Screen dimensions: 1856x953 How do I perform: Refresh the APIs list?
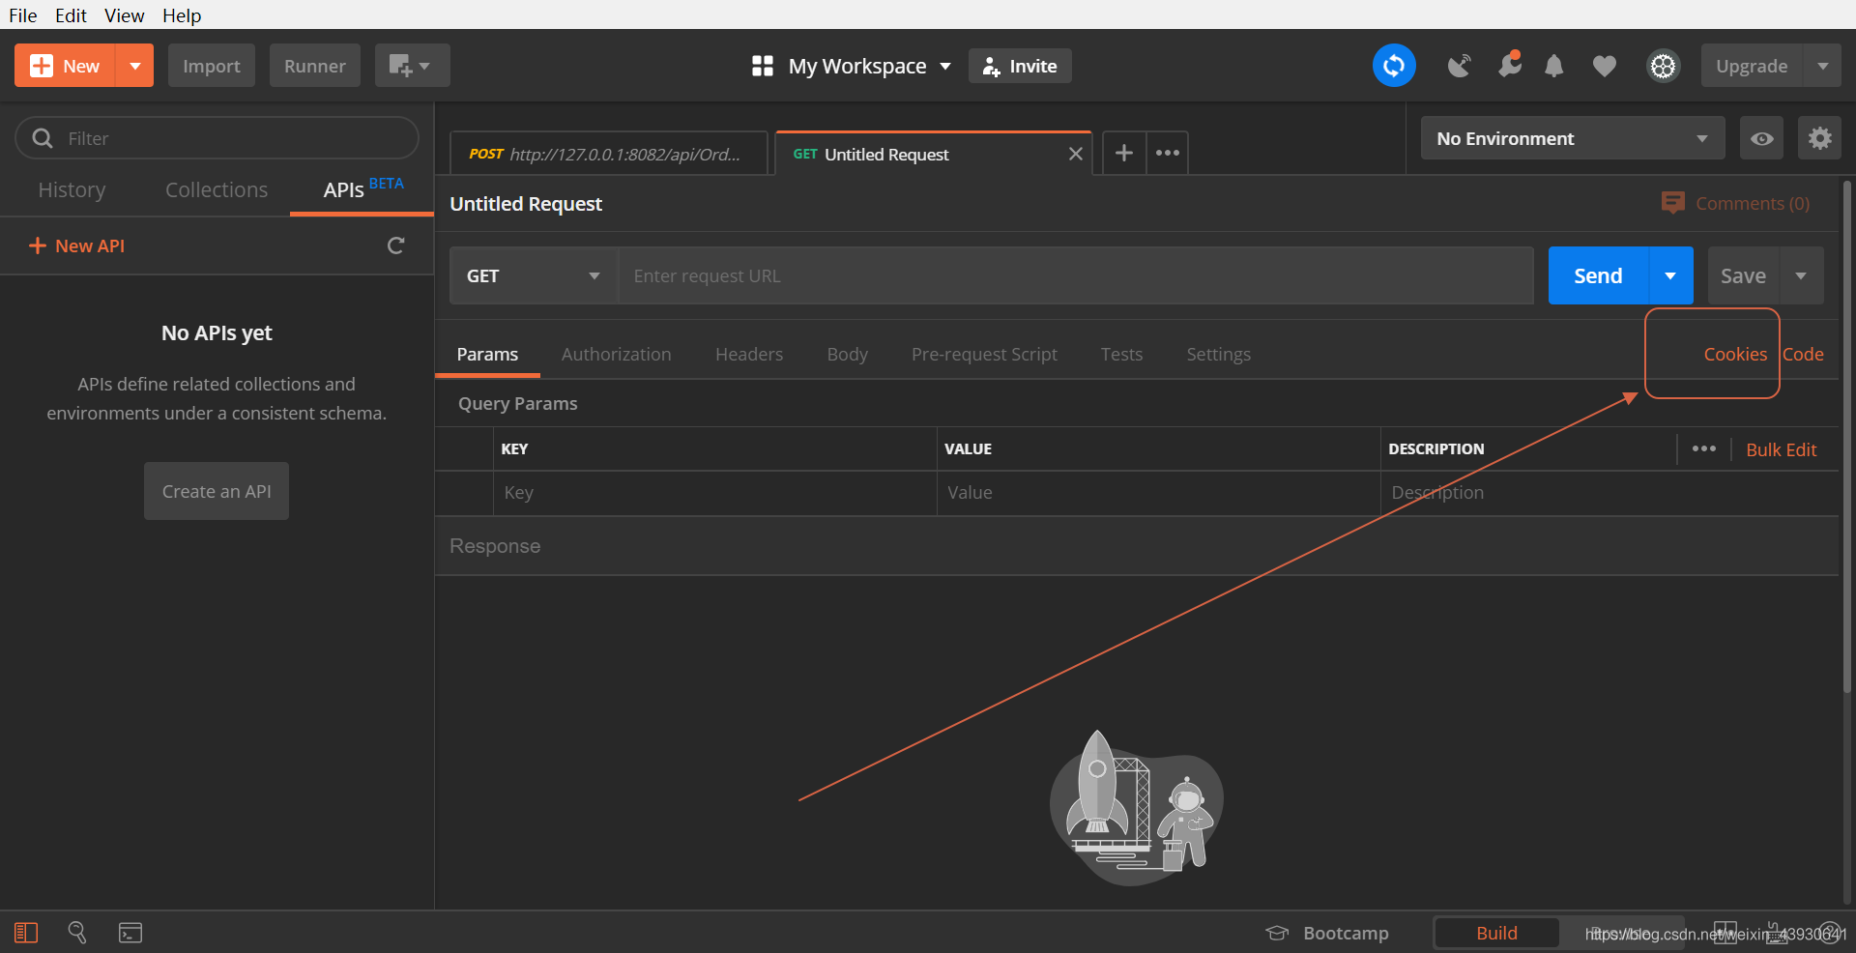point(395,245)
